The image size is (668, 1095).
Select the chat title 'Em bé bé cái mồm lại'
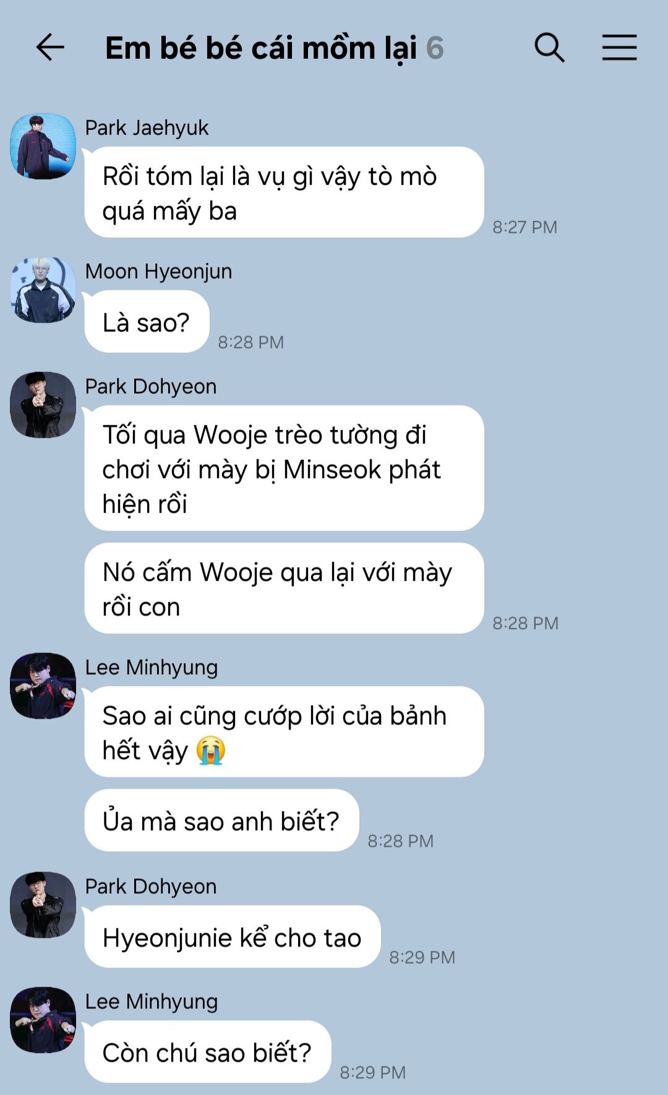[x=261, y=48]
